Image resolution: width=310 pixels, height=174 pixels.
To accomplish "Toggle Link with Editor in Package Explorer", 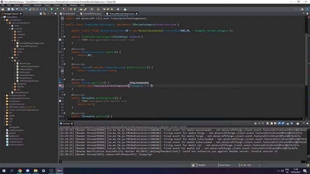I will pos(44,14).
